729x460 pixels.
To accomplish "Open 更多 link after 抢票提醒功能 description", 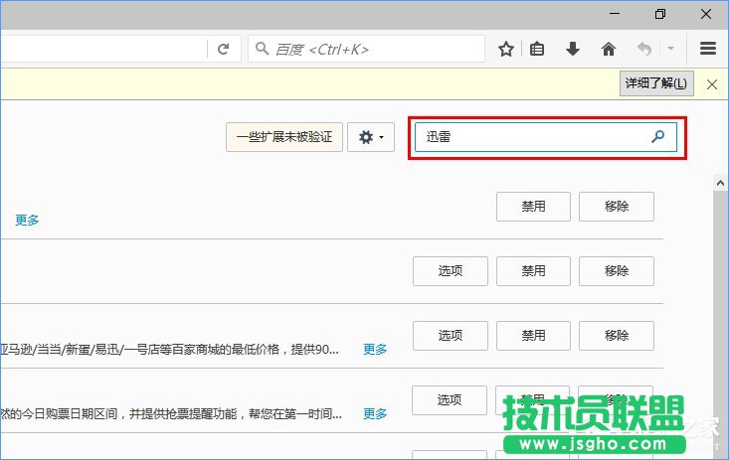I will (x=375, y=413).
